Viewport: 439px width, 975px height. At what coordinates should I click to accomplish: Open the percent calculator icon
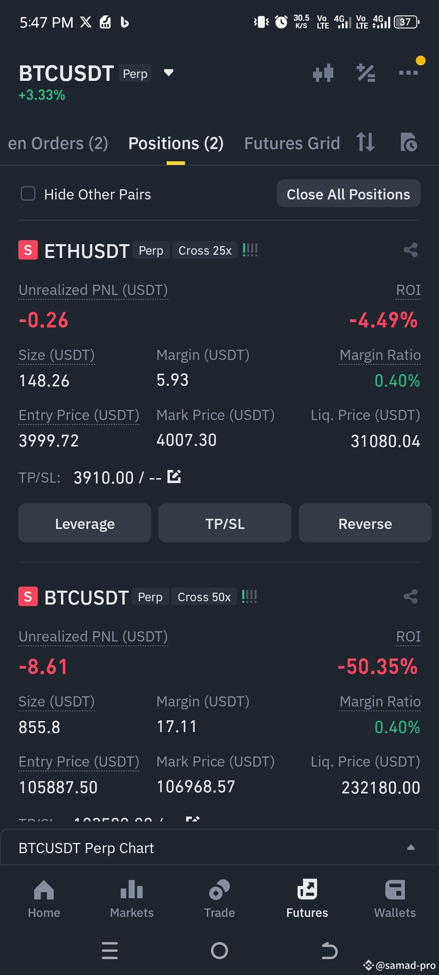[x=366, y=73]
